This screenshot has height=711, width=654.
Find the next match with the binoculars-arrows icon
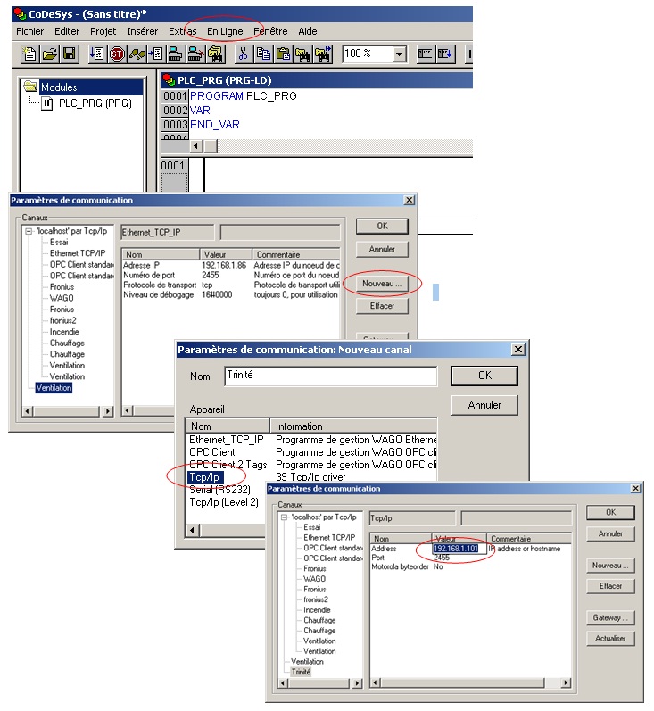tap(322, 54)
